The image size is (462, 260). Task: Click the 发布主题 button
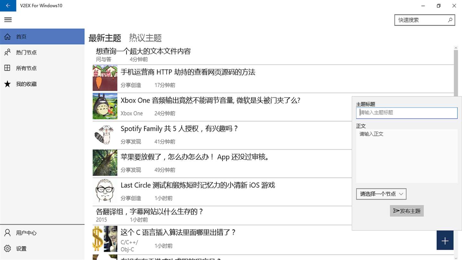(407, 211)
